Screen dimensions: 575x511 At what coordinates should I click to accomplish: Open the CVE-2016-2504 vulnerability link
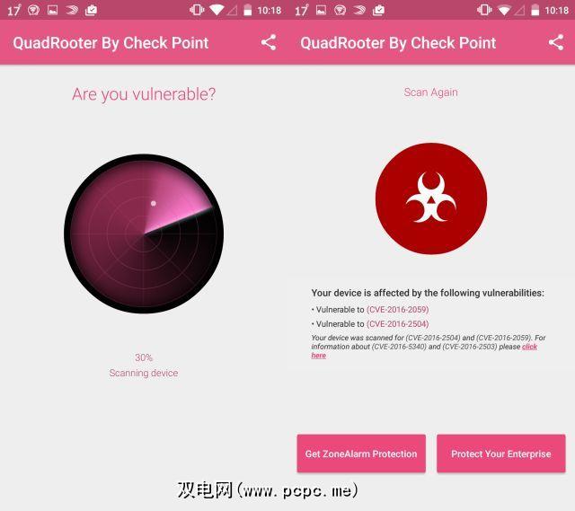[x=397, y=324]
